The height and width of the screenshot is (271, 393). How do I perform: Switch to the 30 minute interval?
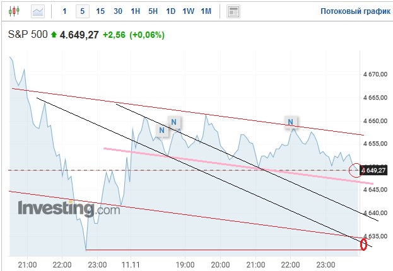click(118, 11)
